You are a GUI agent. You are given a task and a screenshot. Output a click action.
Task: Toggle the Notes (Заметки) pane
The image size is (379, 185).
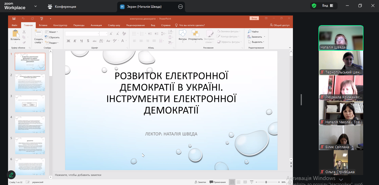coord(200,182)
